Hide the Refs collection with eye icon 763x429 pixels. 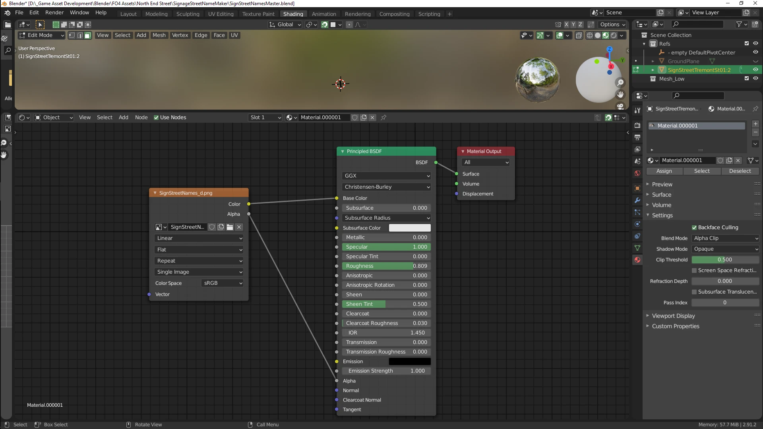click(x=755, y=43)
